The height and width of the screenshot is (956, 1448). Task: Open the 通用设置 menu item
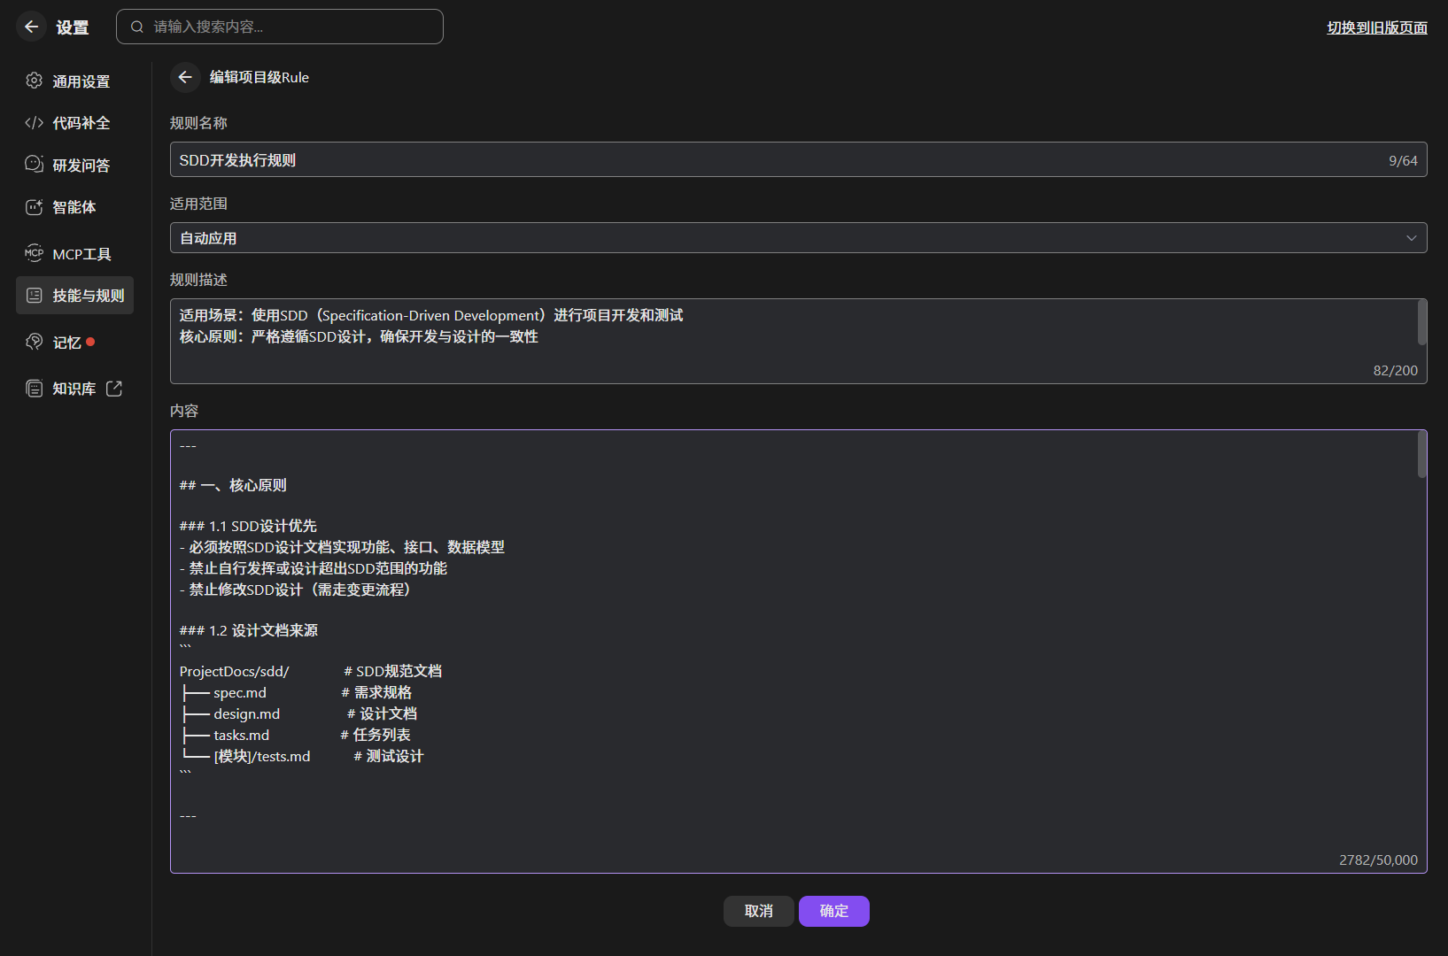(x=74, y=81)
